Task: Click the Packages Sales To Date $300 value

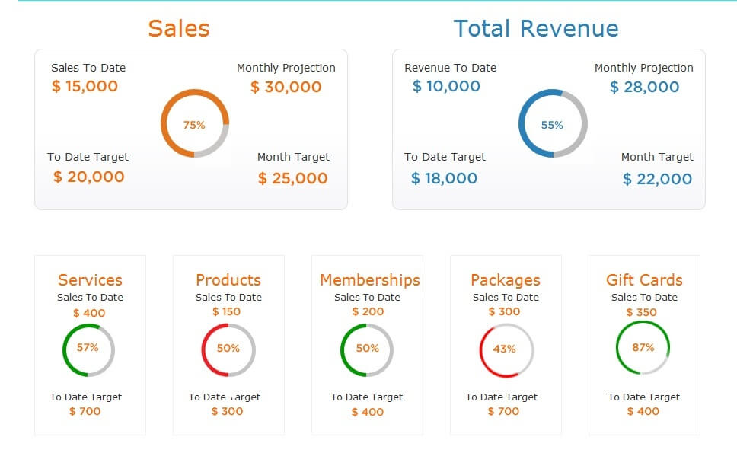Action: [x=505, y=311]
